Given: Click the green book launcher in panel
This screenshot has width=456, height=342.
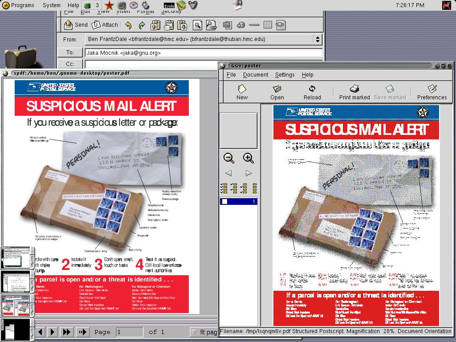Looking at the screenshot, I should pyautogui.click(x=181, y=5).
